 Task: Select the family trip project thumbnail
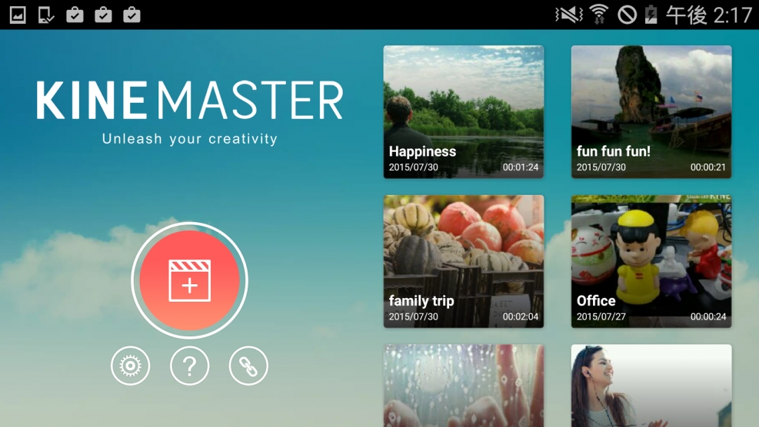coord(463,261)
